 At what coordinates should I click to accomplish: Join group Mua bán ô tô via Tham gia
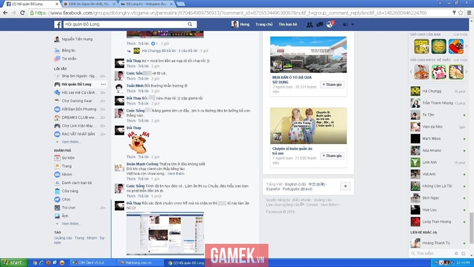tap(332, 84)
